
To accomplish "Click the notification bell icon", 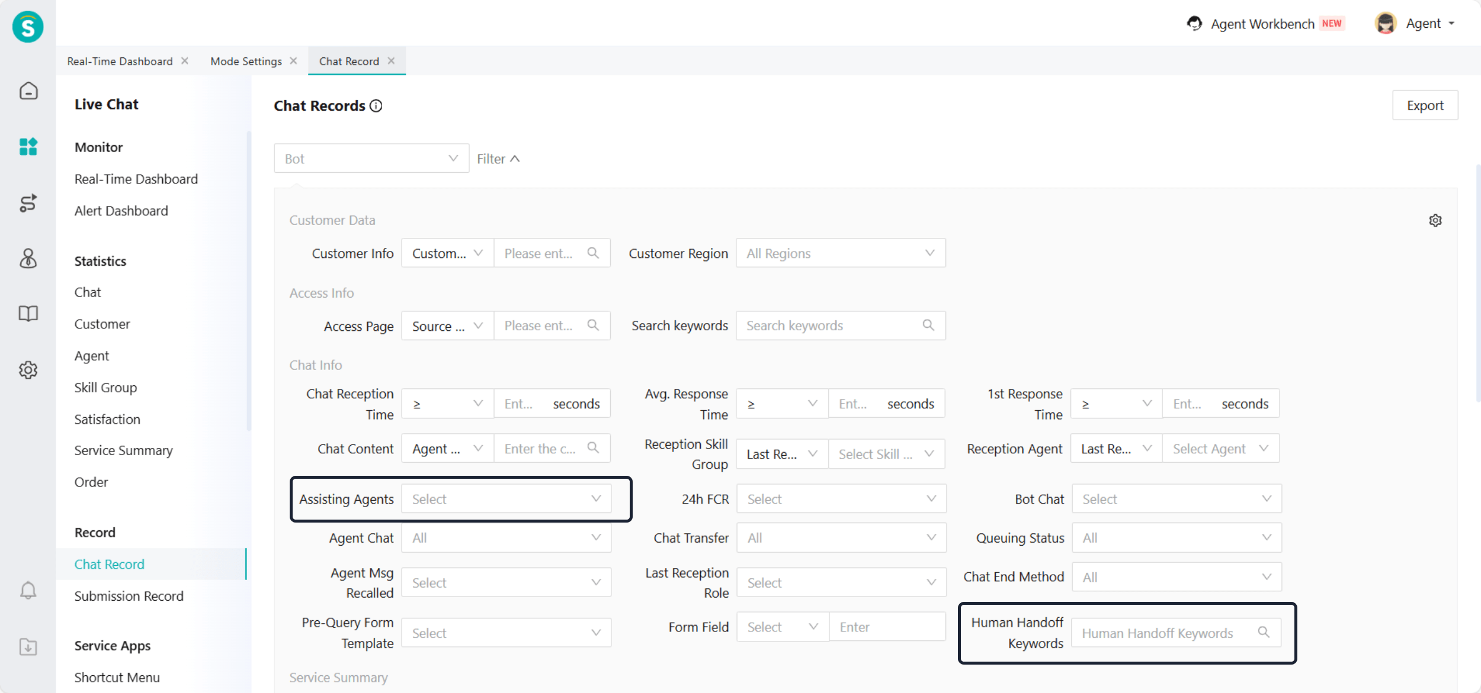I will click(28, 590).
